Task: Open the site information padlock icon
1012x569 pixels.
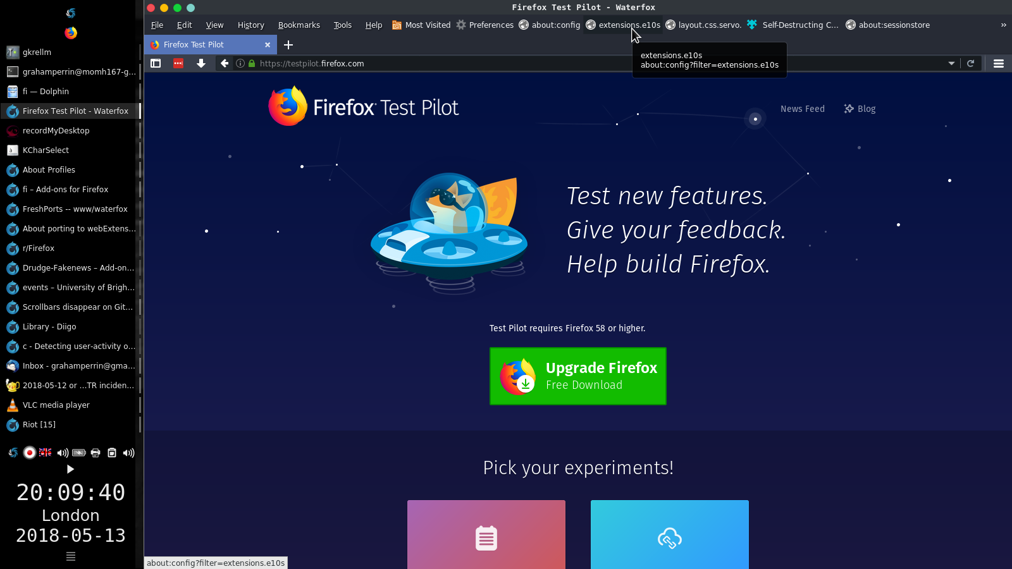Action: (x=252, y=63)
